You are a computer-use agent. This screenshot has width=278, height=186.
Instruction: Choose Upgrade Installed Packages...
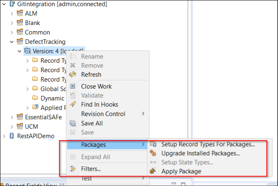point(201,153)
